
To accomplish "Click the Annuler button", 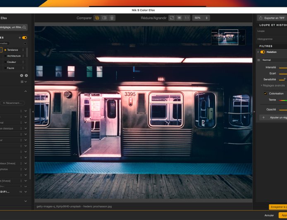I will click(x=269, y=215).
